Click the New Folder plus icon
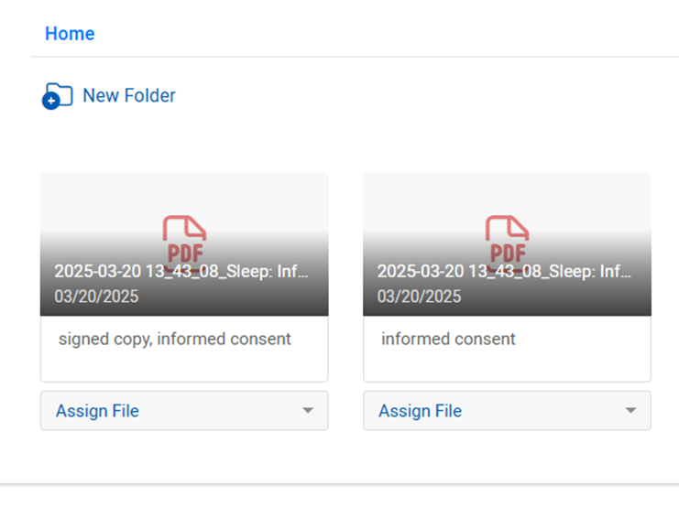679x529 pixels. (51, 101)
